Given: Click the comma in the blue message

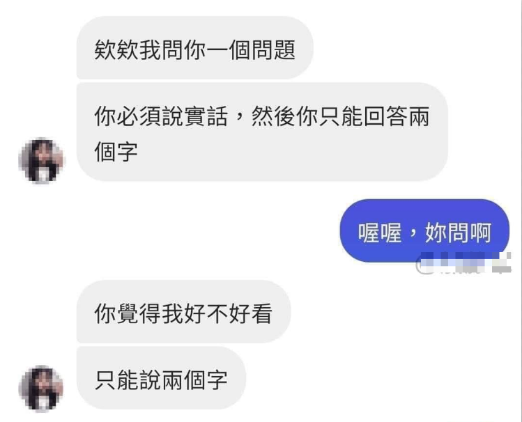Looking at the screenshot, I should [x=413, y=233].
